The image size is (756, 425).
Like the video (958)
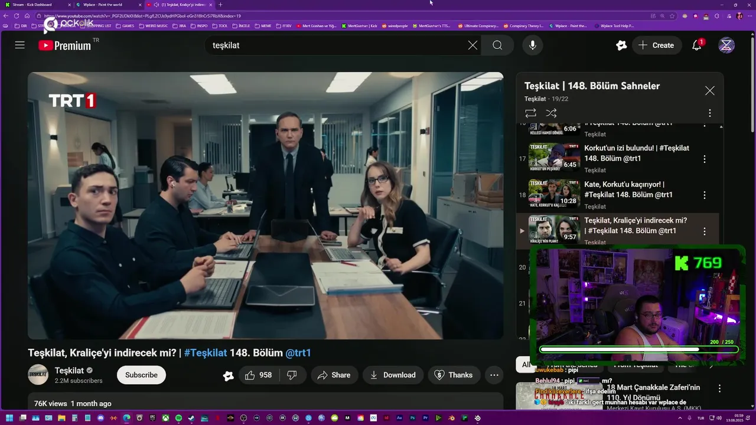click(x=258, y=375)
